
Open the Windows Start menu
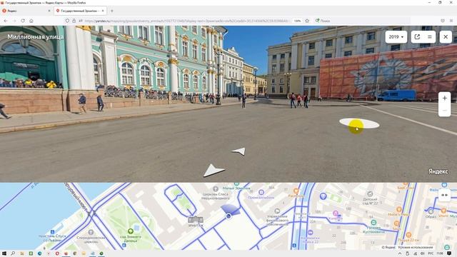(4, 253)
